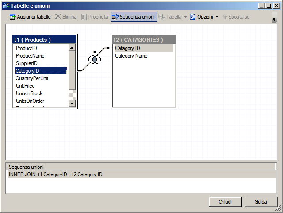This screenshot has height=213, width=283.
Task: Select the INNER JOIN row in list
Action: click(x=56, y=174)
